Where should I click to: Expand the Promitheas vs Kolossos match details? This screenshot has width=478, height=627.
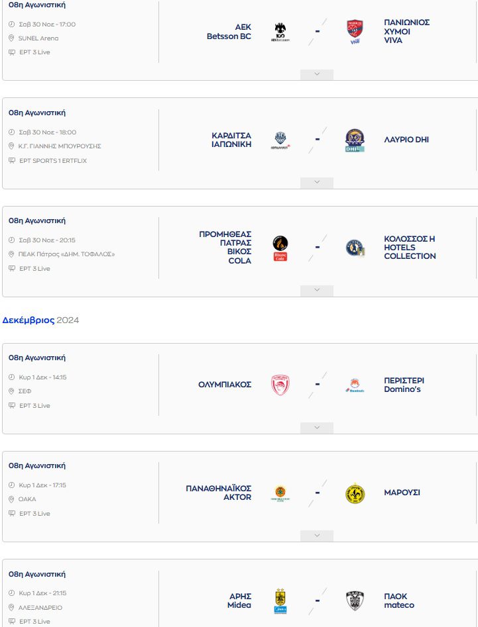point(317,290)
